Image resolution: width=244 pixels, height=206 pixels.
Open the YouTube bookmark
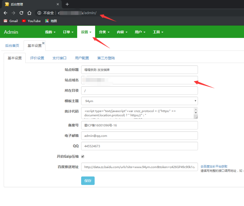[31, 21]
